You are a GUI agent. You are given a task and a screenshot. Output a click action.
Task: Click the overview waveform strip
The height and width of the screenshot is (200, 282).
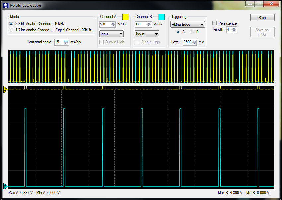[x=141, y=67]
